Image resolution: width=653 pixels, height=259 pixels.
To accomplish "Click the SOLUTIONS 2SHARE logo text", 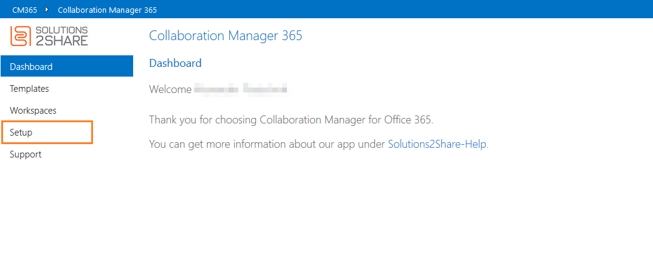I will [61, 36].
